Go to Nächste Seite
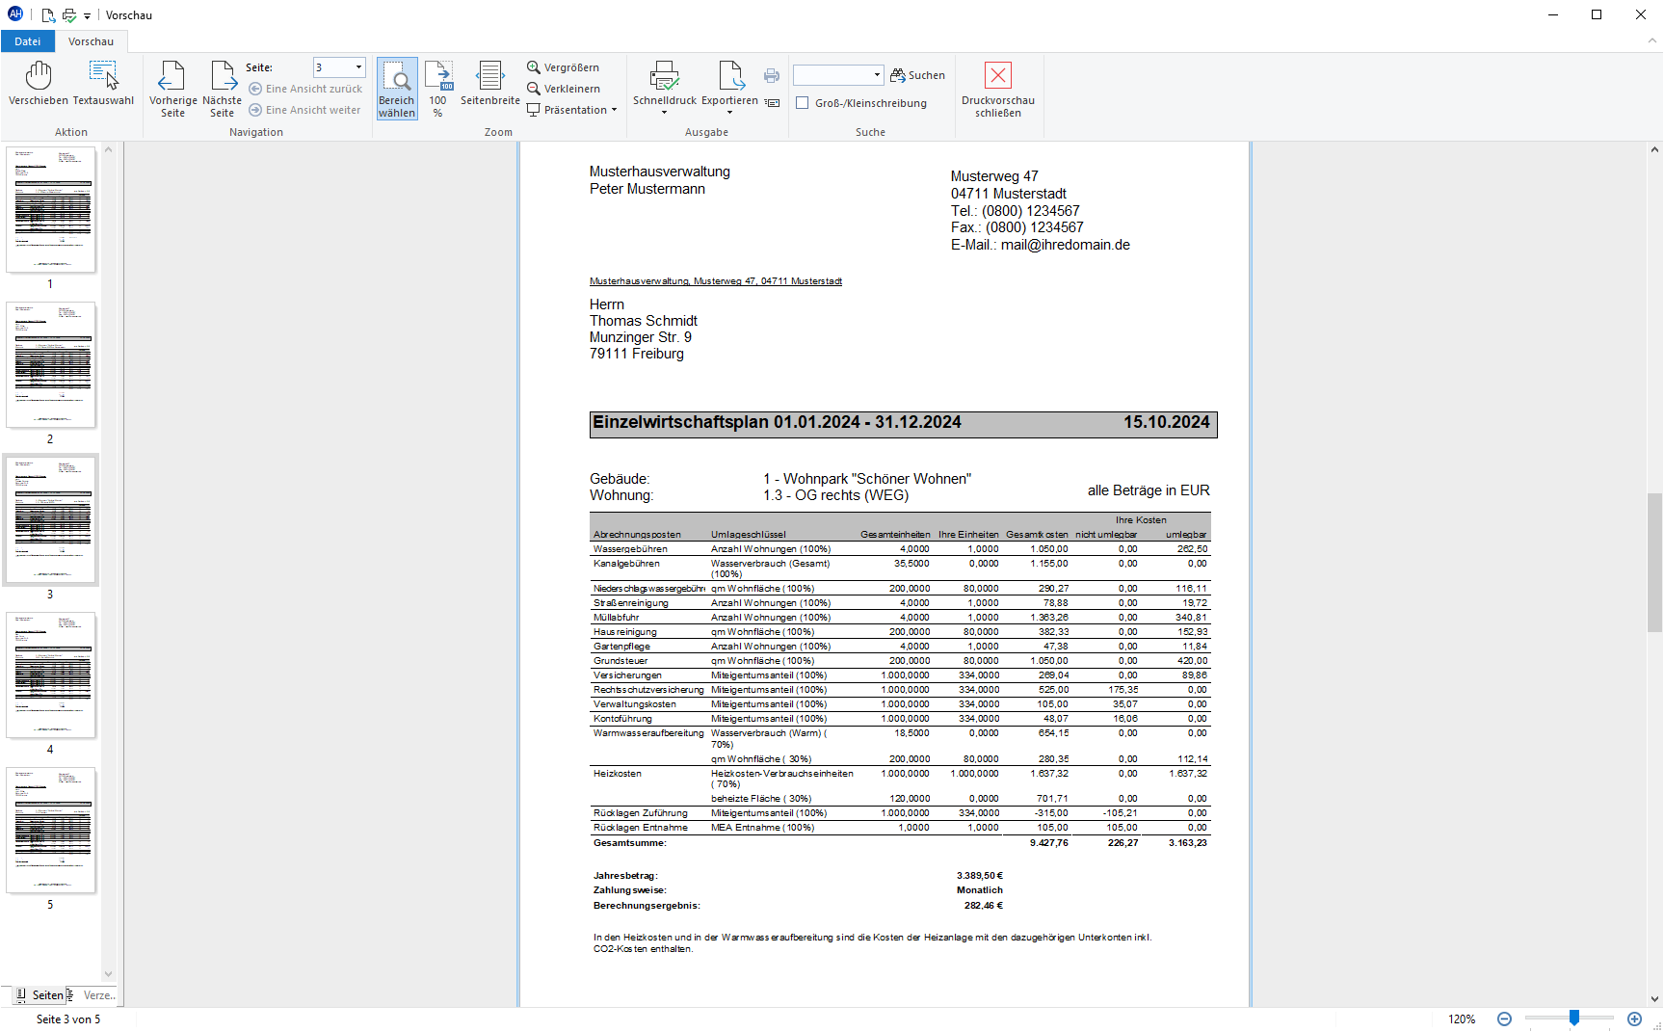Screen dimensions: 1664x1032 (x=223, y=89)
